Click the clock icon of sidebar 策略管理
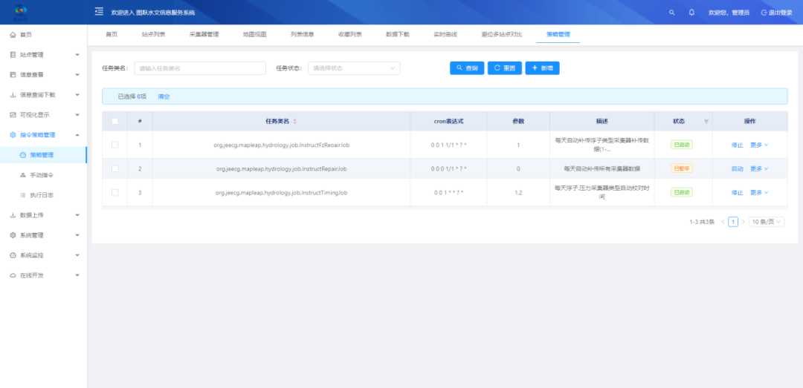This screenshot has width=803, height=388. (x=22, y=155)
